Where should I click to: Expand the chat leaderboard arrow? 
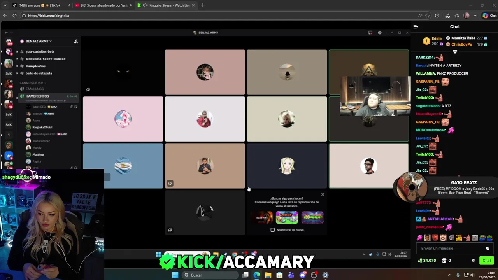coord(455,52)
